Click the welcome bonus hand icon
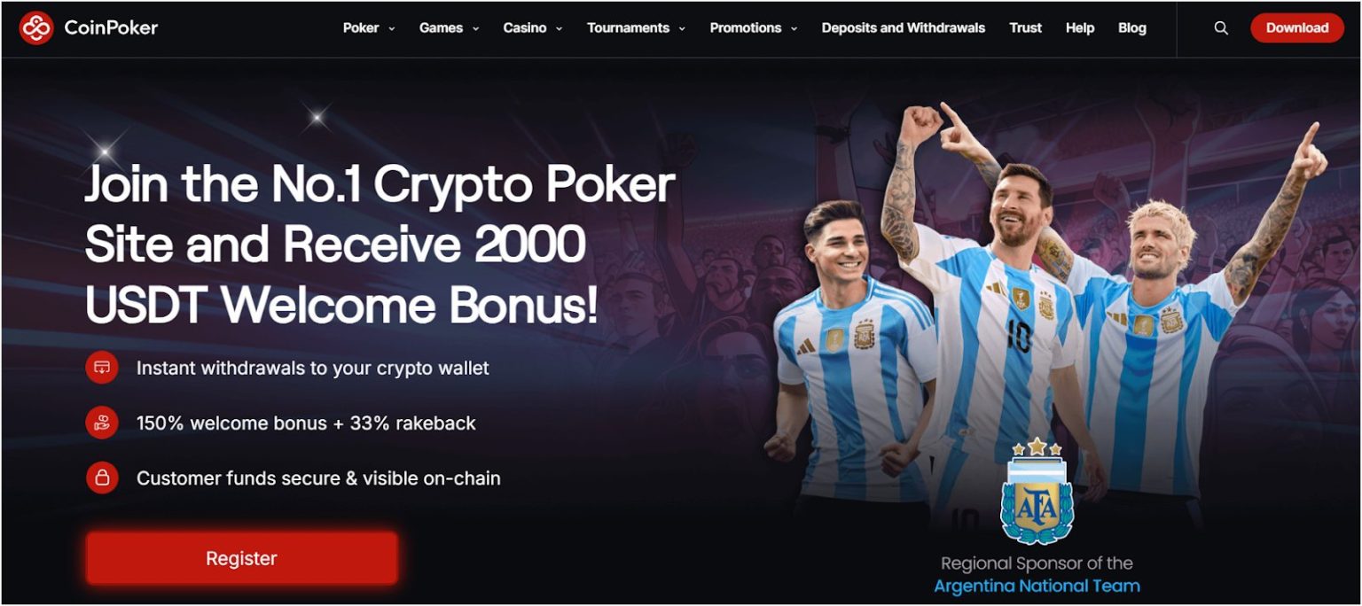The width and height of the screenshot is (1362, 606). (x=102, y=423)
